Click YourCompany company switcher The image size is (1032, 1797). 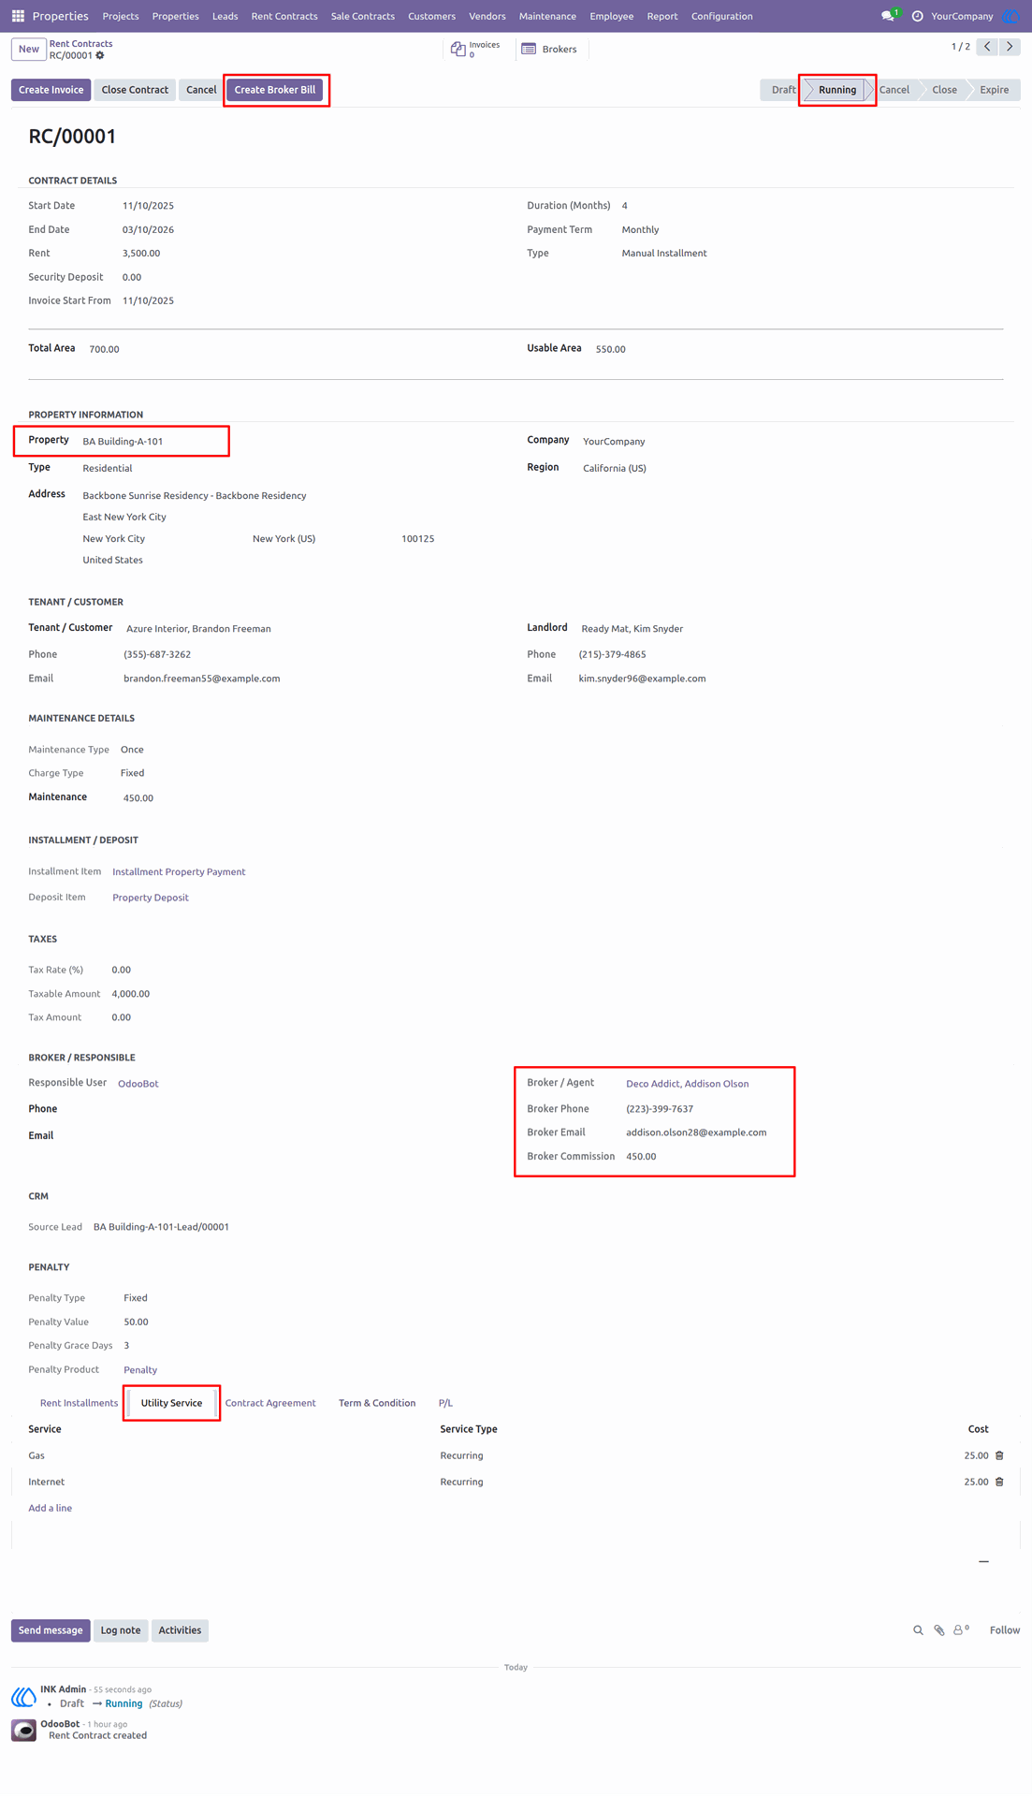click(962, 16)
